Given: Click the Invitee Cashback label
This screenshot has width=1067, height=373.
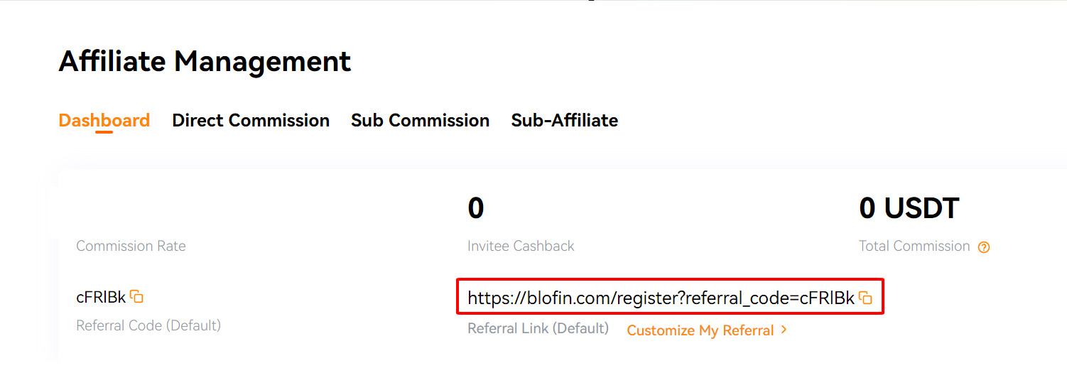Looking at the screenshot, I should (521, 247).
